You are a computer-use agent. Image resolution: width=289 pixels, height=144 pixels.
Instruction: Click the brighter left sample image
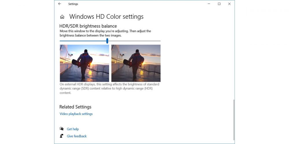(x=84, y=63)
